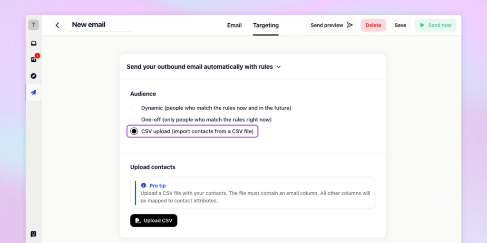Go back using the left arrow
The image size is (487, 243).
[58, 25]
